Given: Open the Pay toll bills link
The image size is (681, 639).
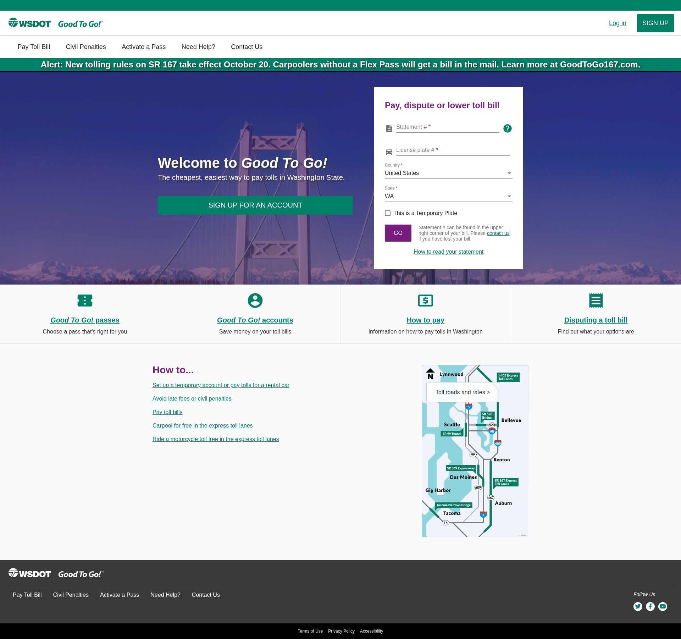Looking at the screenshot, I should [167, 412].
